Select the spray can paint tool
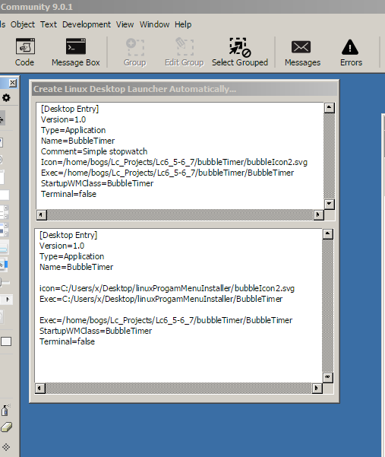The image size is (385, 457). point(5,411)
